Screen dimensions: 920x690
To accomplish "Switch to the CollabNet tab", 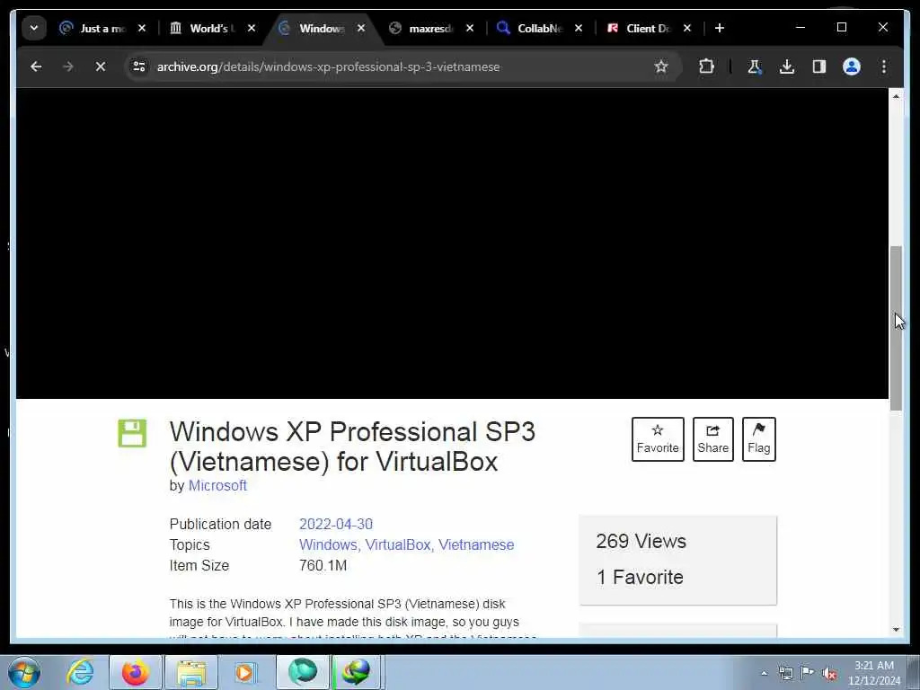I will 540,28.
